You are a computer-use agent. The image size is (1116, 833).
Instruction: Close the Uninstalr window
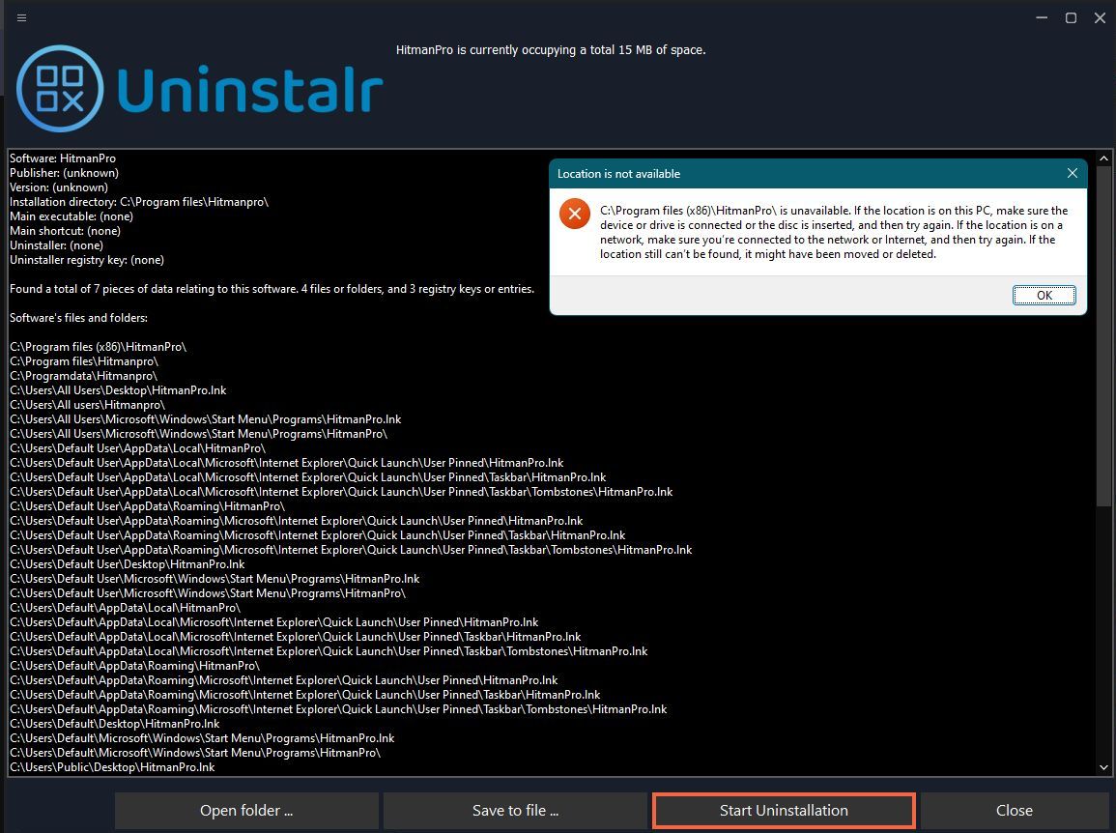(x=1100, y=17)
